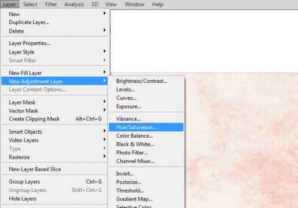Add a Color Balance adjustment layer
This screenshot has width=298, height=208.
click(x=146, y=136)
